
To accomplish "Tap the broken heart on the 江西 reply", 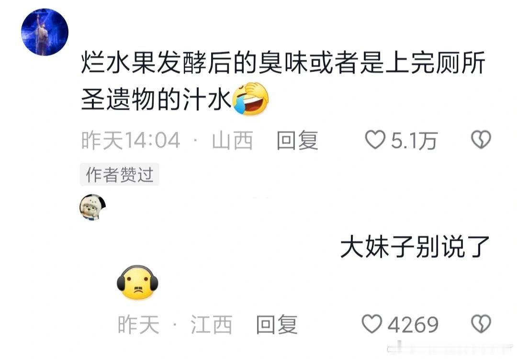I will tap(481, 324).
